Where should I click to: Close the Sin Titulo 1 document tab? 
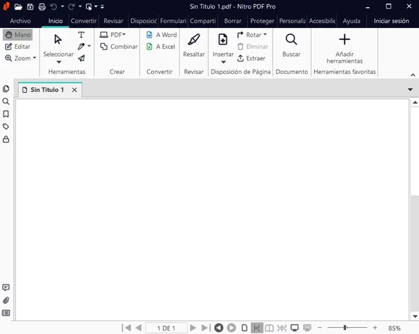[x=74, y=90]
